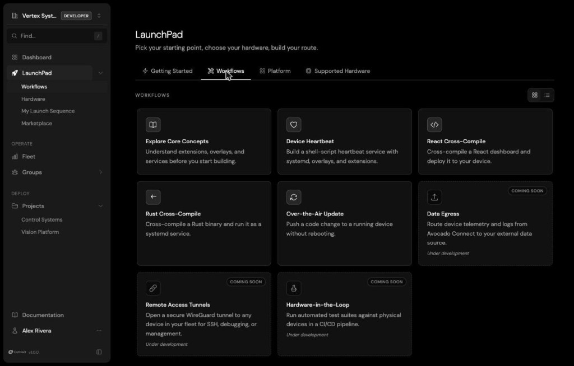Click COMING SOON badge on Remote Access Tunnels
Viewport: 574px width, 366px height.
pos(246,282)
